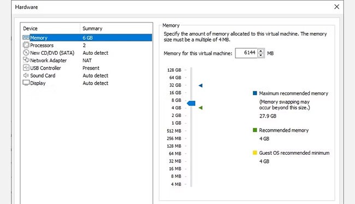Select the Memory device icon

pyautogui.click(x=26, y=38)
